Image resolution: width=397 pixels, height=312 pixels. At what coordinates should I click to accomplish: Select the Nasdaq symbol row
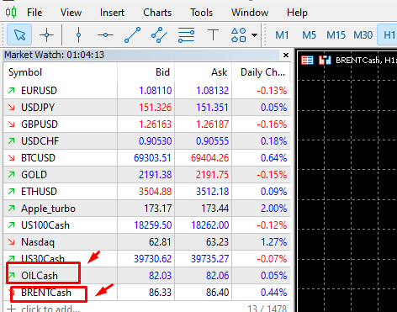click(146, 242)
